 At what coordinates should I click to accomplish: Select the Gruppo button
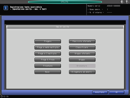(82, 60)
